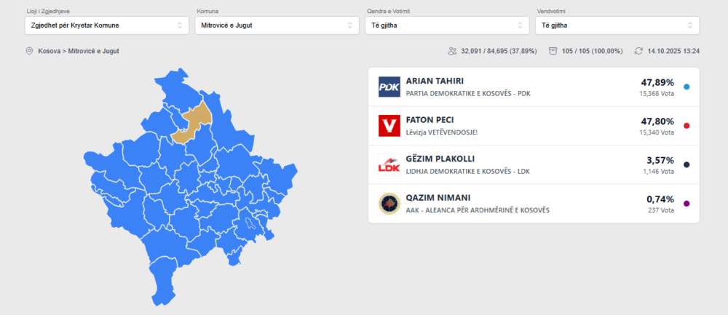Click the Qazim Nimani candidate name

click(x=438, y=198)
